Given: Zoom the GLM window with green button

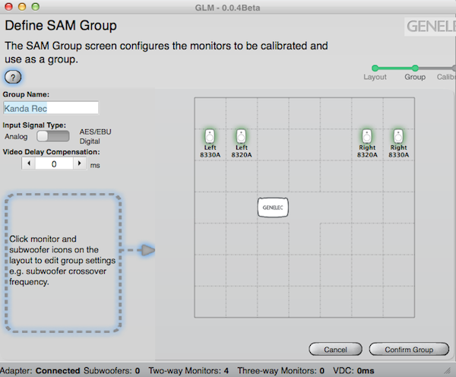Looking at the screenshot, I should [36, 7].
